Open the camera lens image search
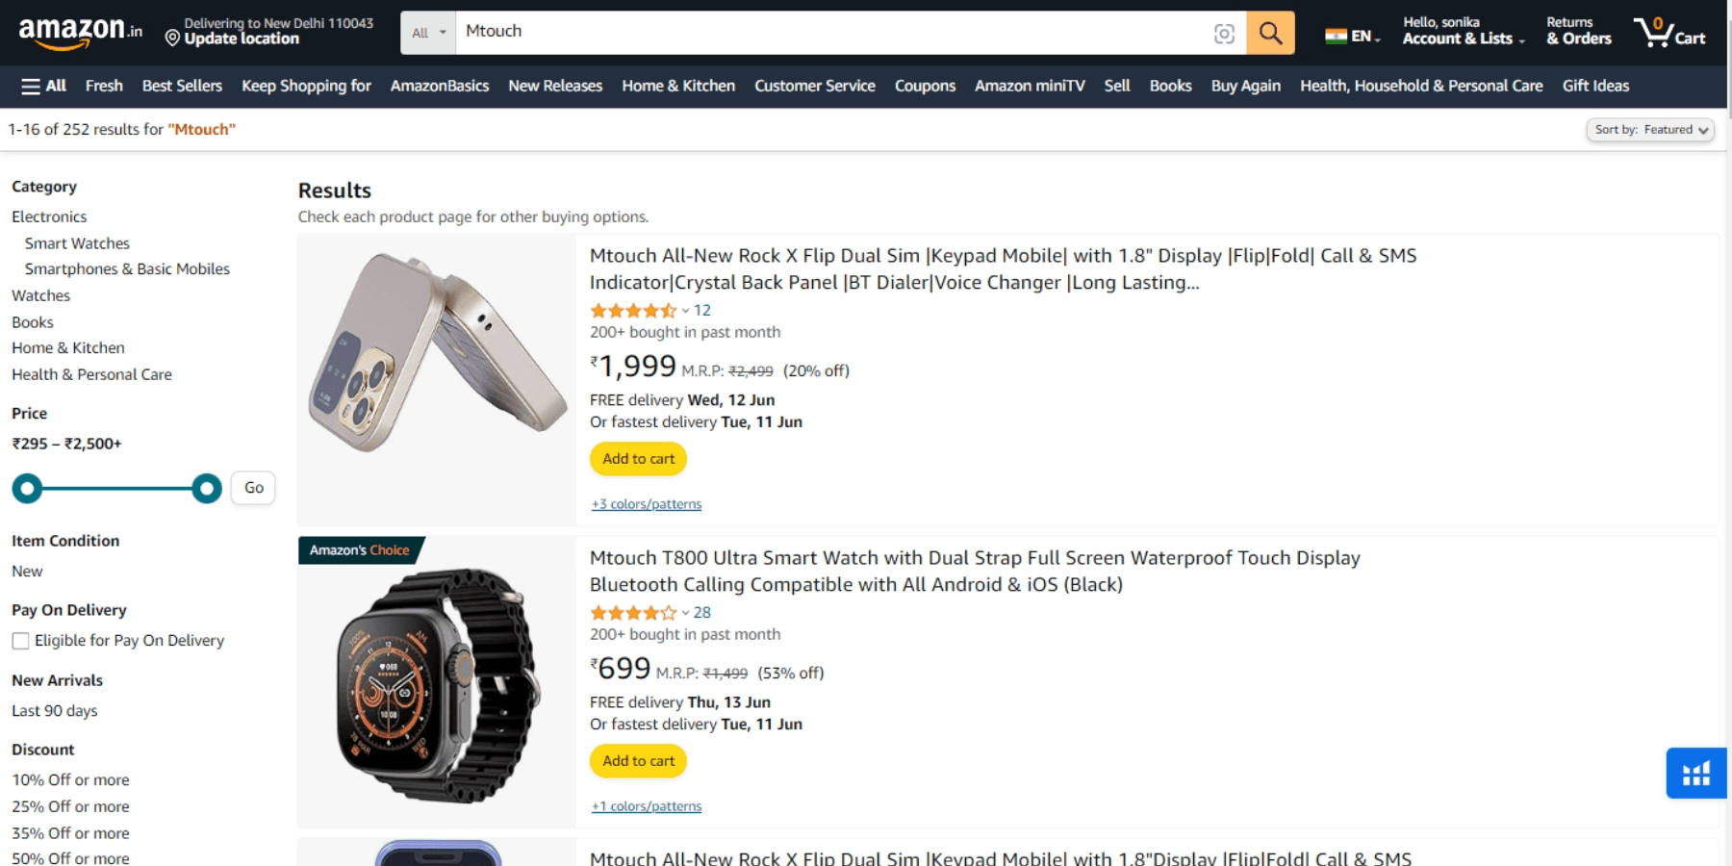This screenshot has width=1732, height=866. click(1224, 34)
